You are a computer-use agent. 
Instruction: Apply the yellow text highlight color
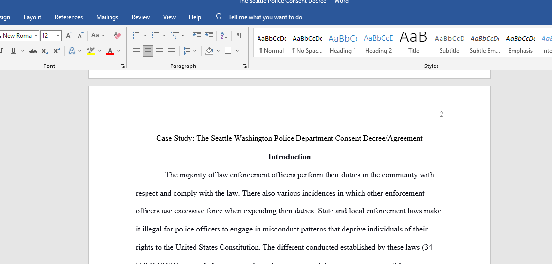point(91,51)
